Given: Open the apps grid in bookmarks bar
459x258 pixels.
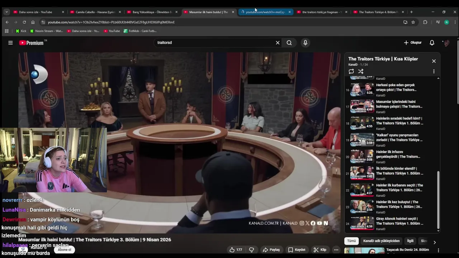Looking at the screenshot, I should [6, 31].
